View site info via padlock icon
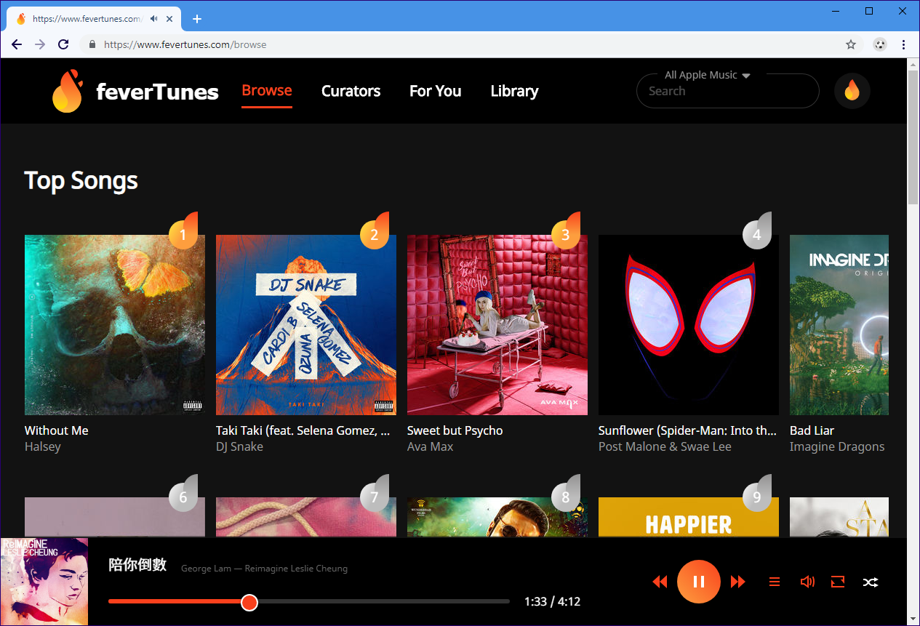 [92, 44]
